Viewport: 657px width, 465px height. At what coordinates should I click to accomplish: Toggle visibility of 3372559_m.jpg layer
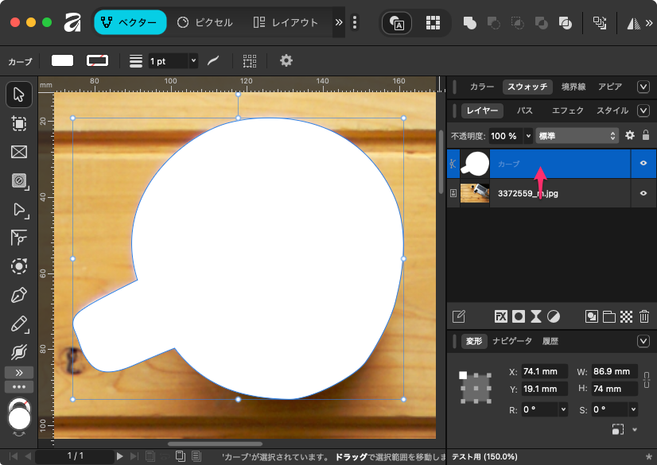643,193
